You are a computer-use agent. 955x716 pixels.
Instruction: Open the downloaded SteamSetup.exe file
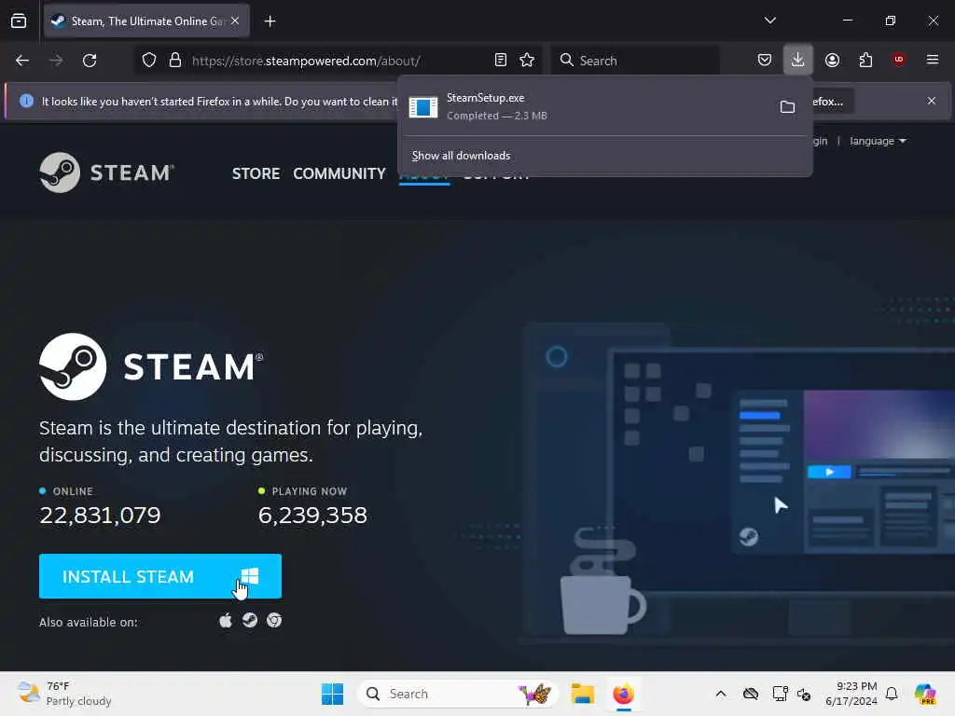585,106
